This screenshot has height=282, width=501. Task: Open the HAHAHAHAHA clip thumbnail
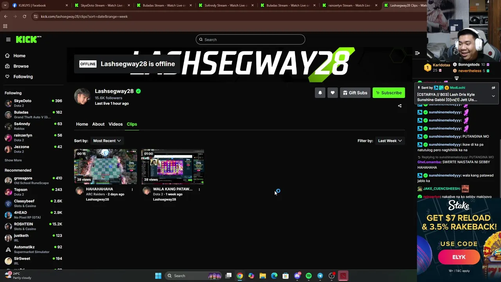point(106,166)
